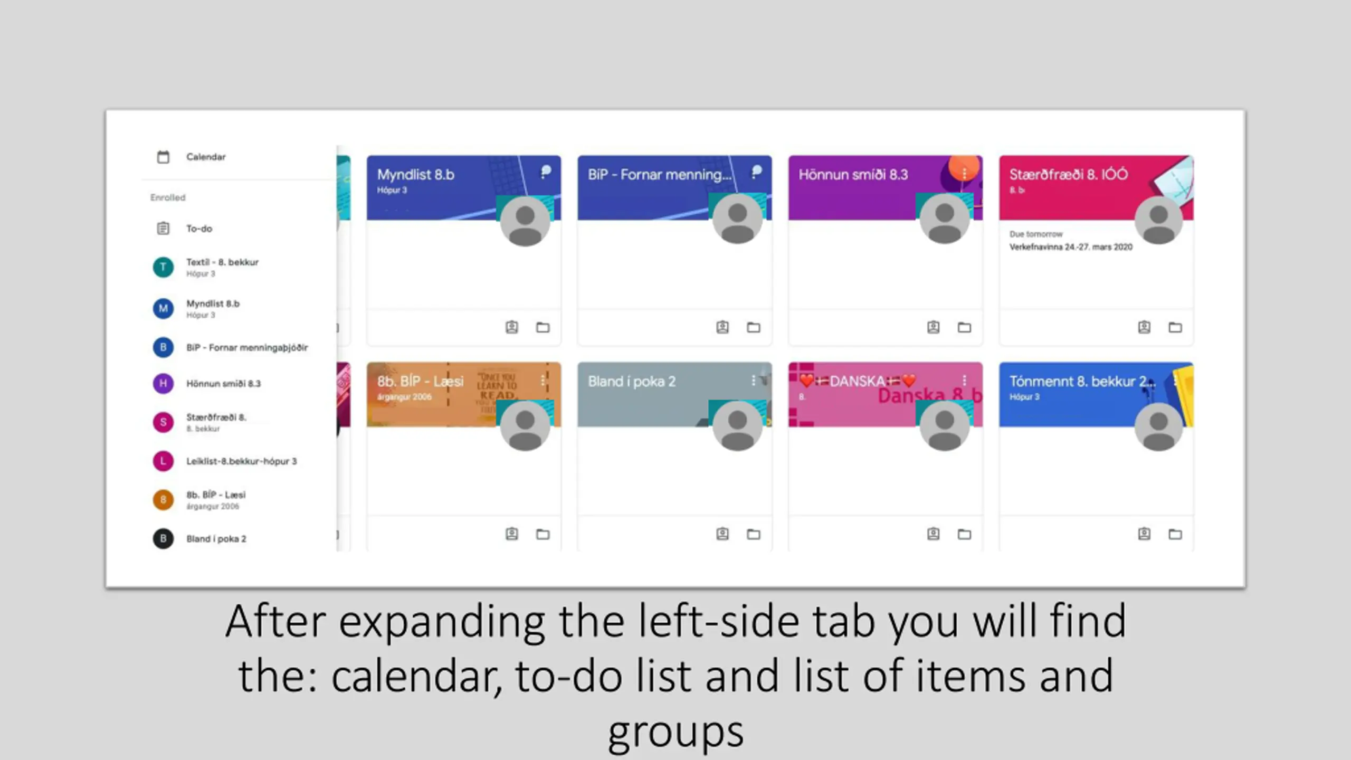
Task: Open three-dot menu on DANSKA card
Action: tap(964, 381)
